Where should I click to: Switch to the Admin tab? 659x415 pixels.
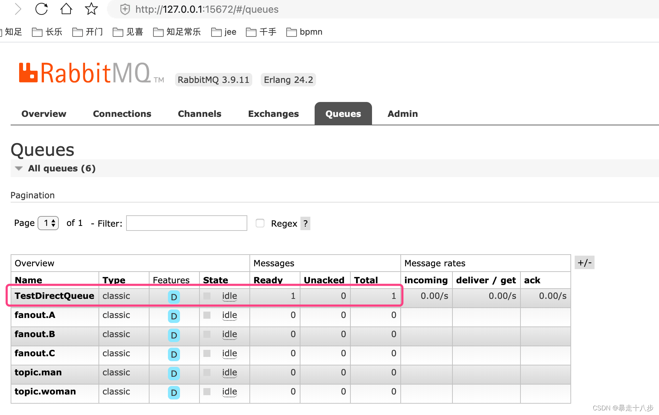tap(402, 114)
